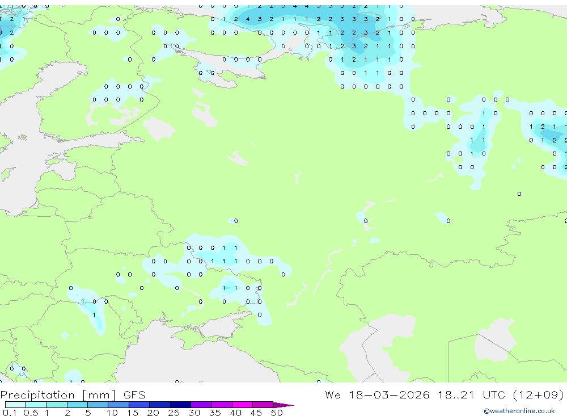
Task: Click the legend label "25"
Action: pos(174,413)
